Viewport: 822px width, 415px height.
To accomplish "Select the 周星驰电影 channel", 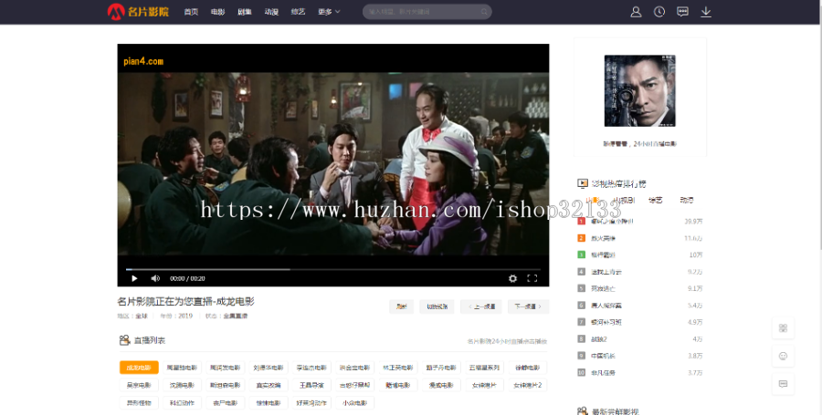I will tap(182, 368).
